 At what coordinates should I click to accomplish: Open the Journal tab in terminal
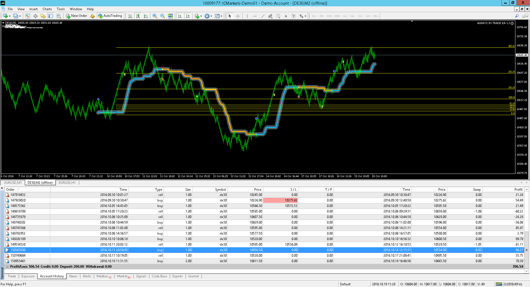click(193, 276)
